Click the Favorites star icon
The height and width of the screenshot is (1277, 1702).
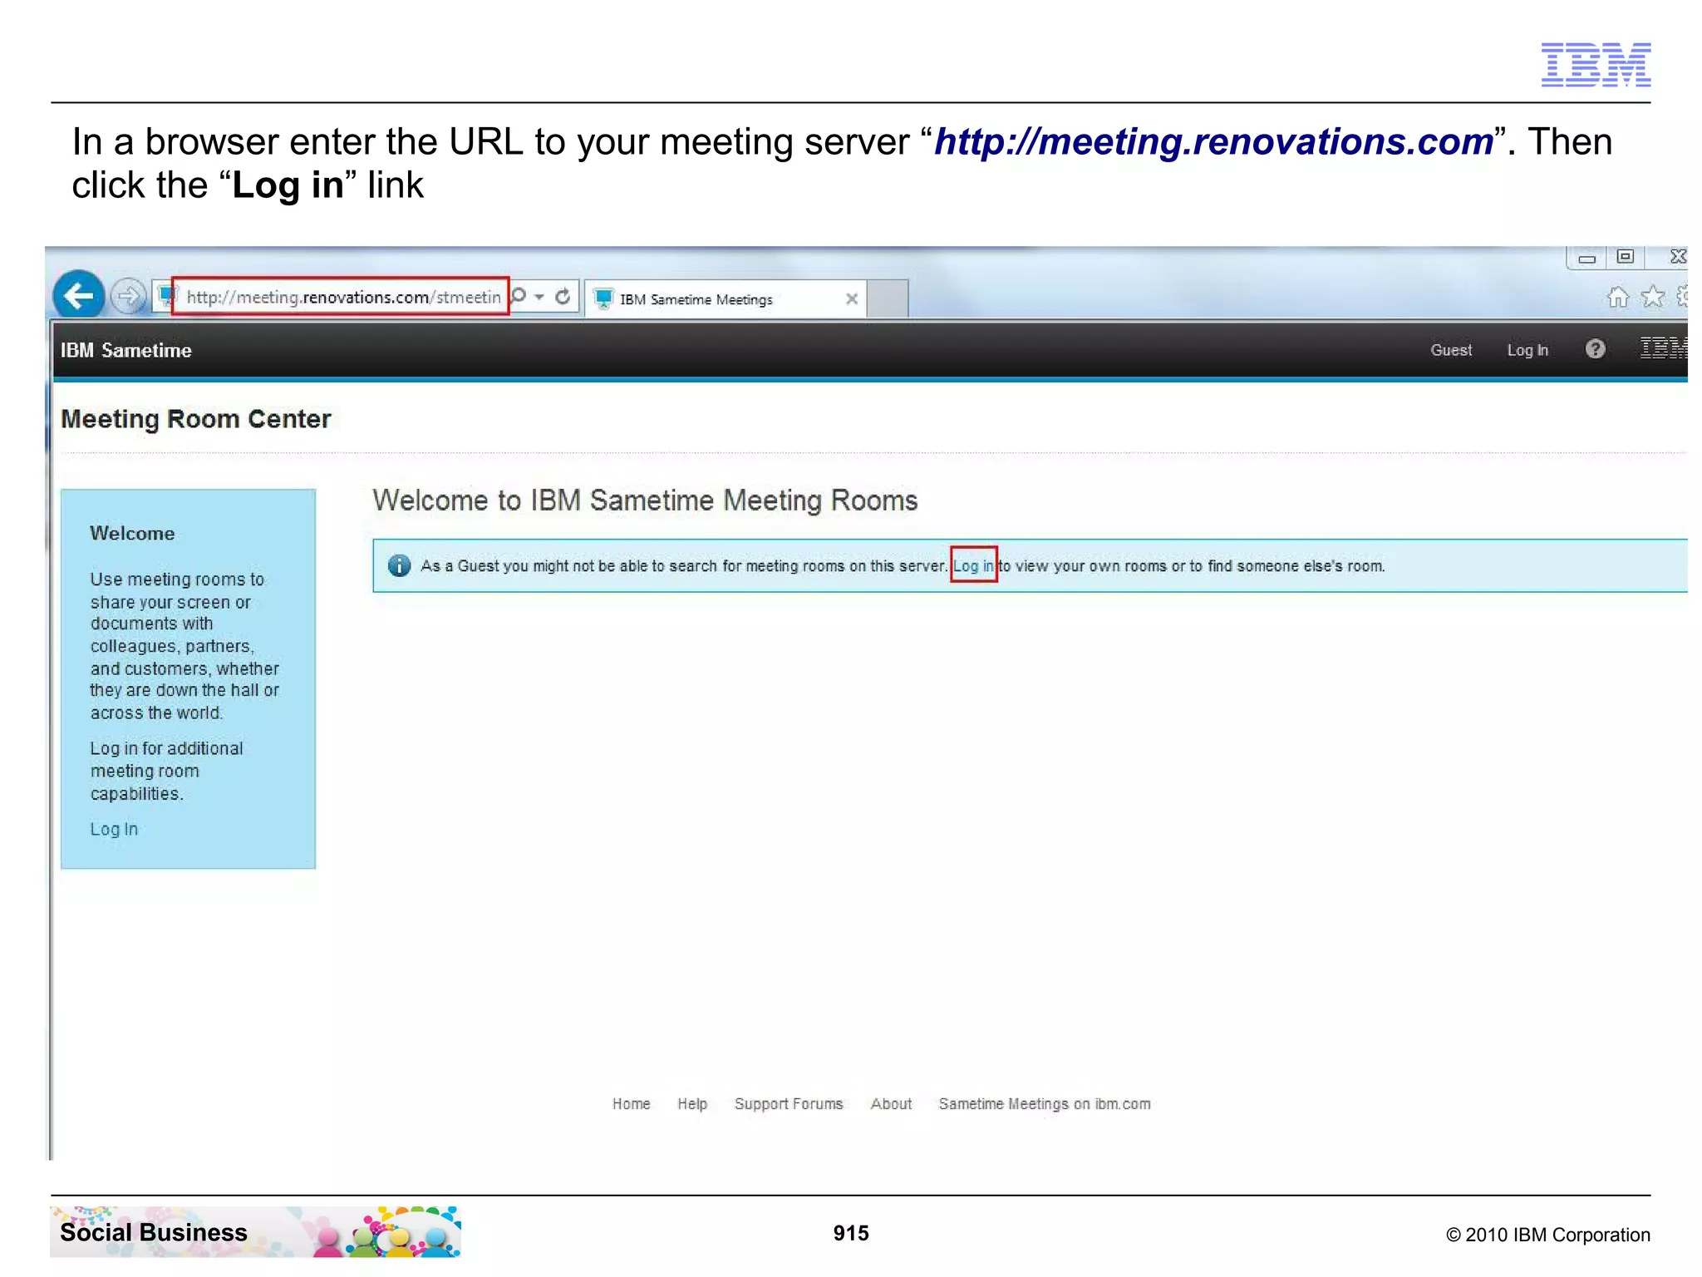1653,297
